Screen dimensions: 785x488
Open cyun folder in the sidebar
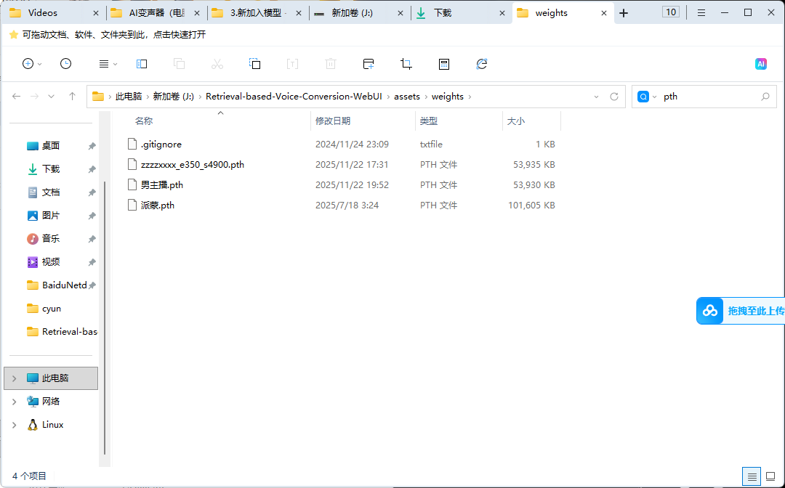44,309
